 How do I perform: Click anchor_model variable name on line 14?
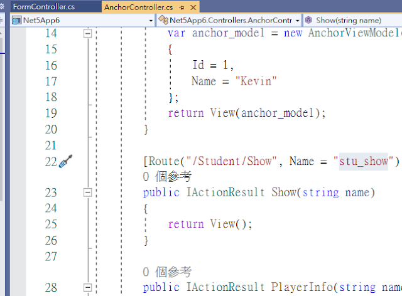click(x=228, y=33)
